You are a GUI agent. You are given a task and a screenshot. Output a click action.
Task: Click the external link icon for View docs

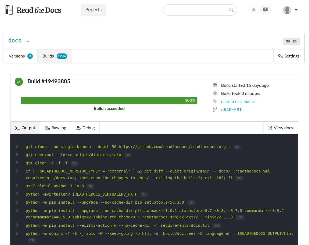tap(270, 128)
